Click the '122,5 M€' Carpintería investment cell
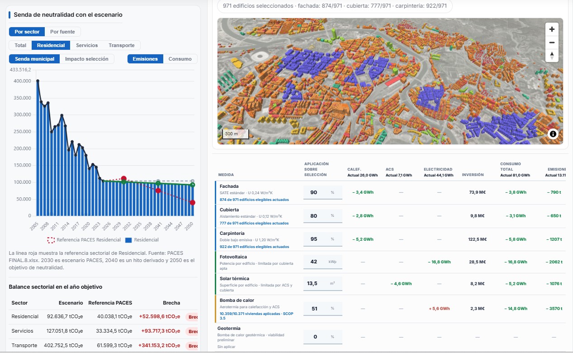The image size is (573, 353). coord(477,239)
